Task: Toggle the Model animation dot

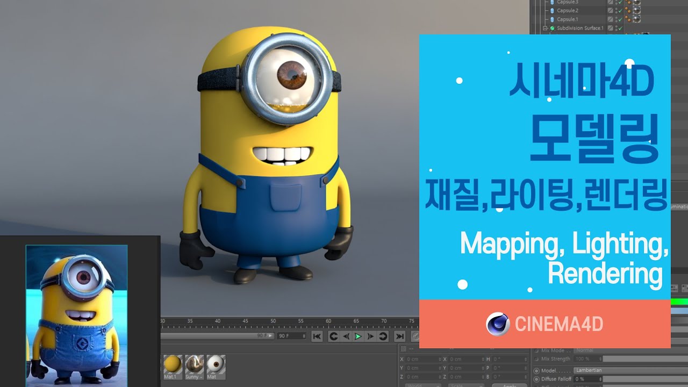Action: [x=536, y=370]
